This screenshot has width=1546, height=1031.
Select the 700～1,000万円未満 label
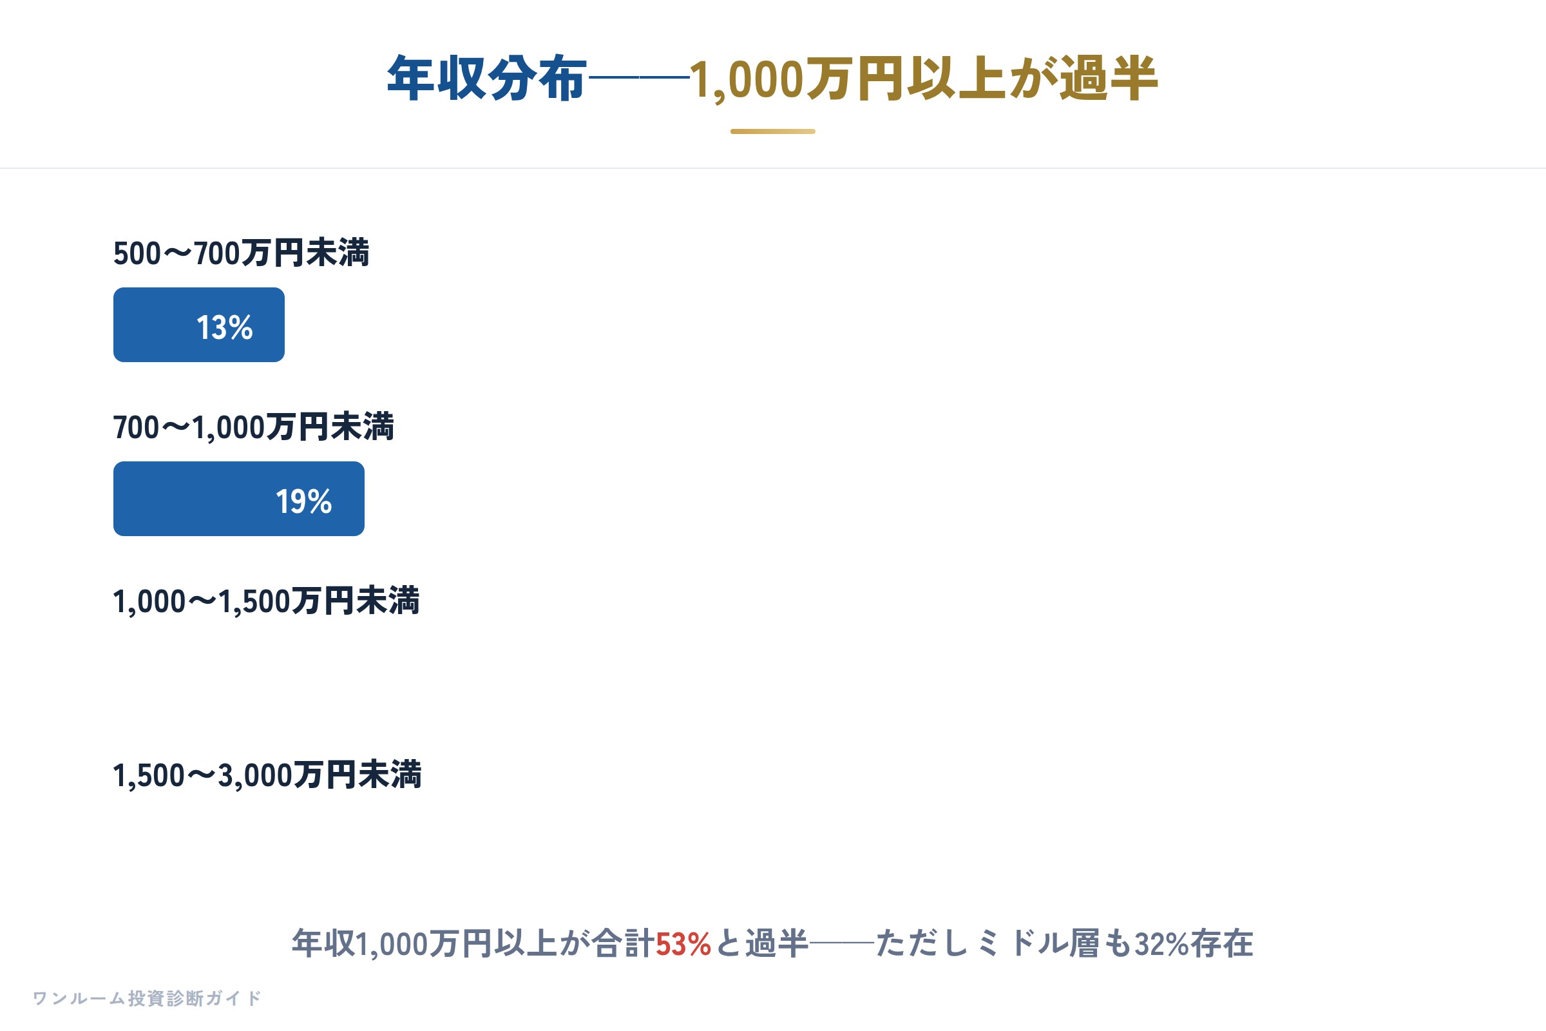point(254,427)
